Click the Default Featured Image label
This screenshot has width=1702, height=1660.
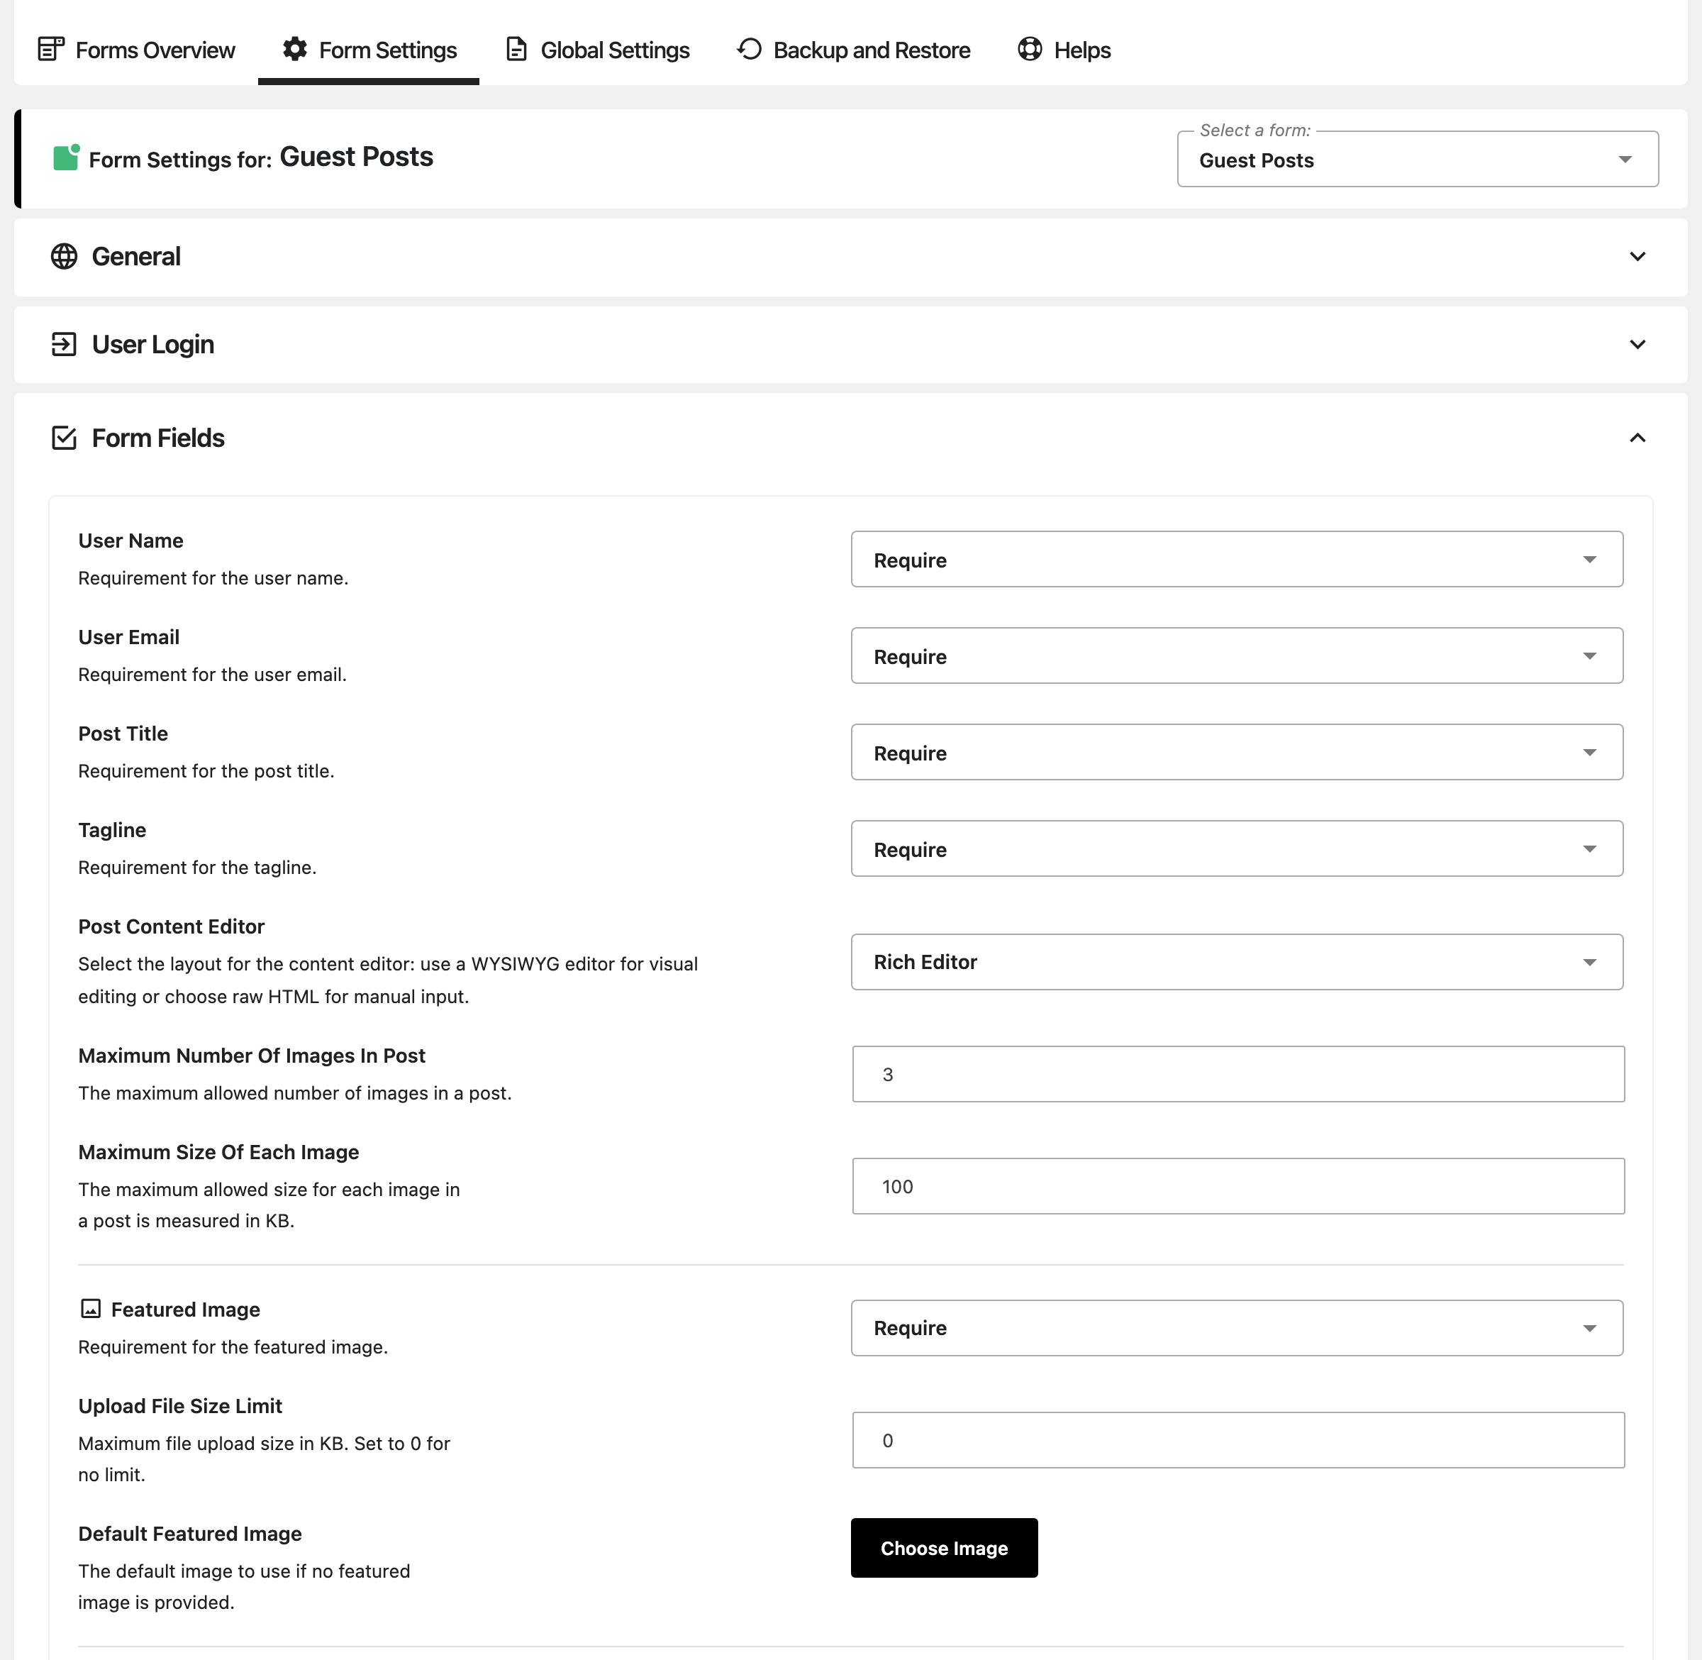[190, 1534]
